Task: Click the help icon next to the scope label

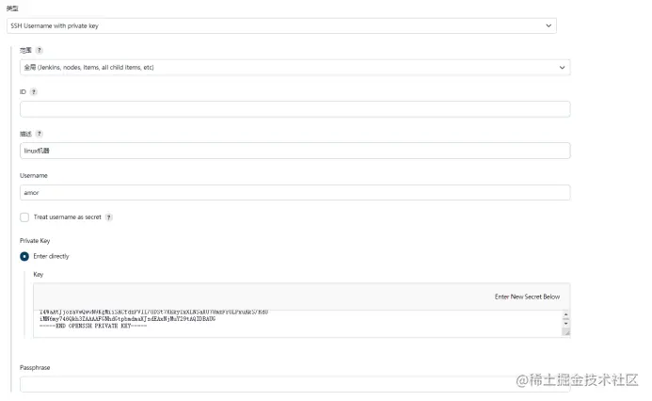Action: pos(40,50)
